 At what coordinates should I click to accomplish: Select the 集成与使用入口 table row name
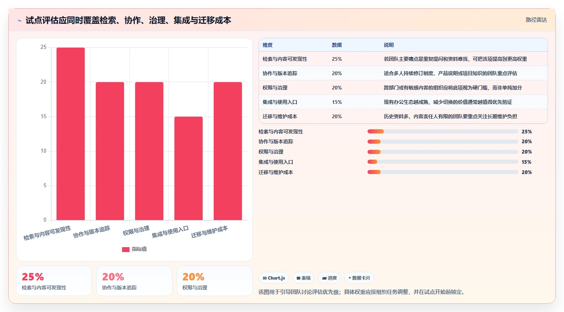point(280,102)
